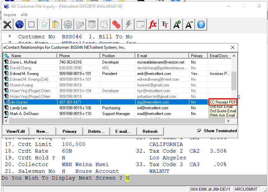Screen dimensions: 268x192
Task: Open the eContacts people toolbar icon
Action: (x=104, y=25)
